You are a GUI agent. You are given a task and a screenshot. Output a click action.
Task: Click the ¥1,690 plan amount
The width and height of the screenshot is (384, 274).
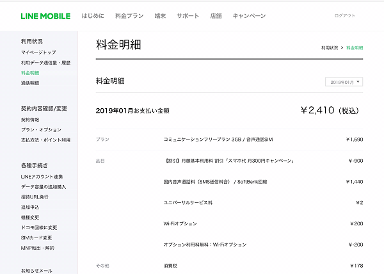click(355, 140)
